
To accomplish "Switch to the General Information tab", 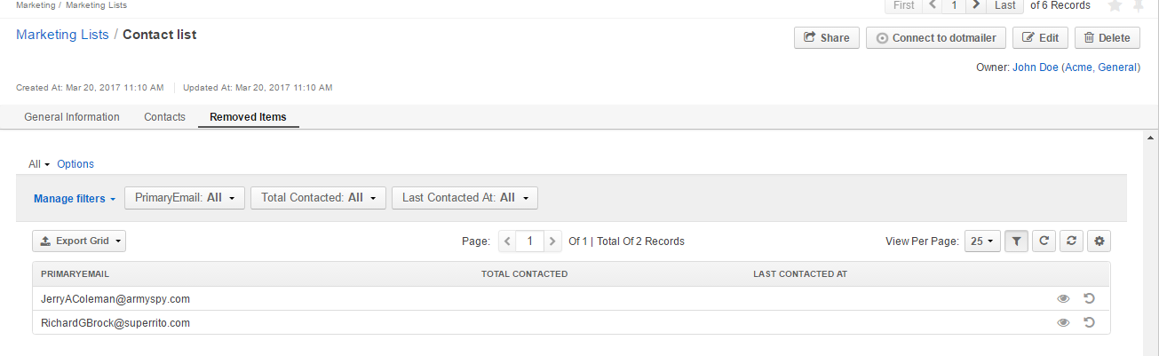I will [72, 117].
